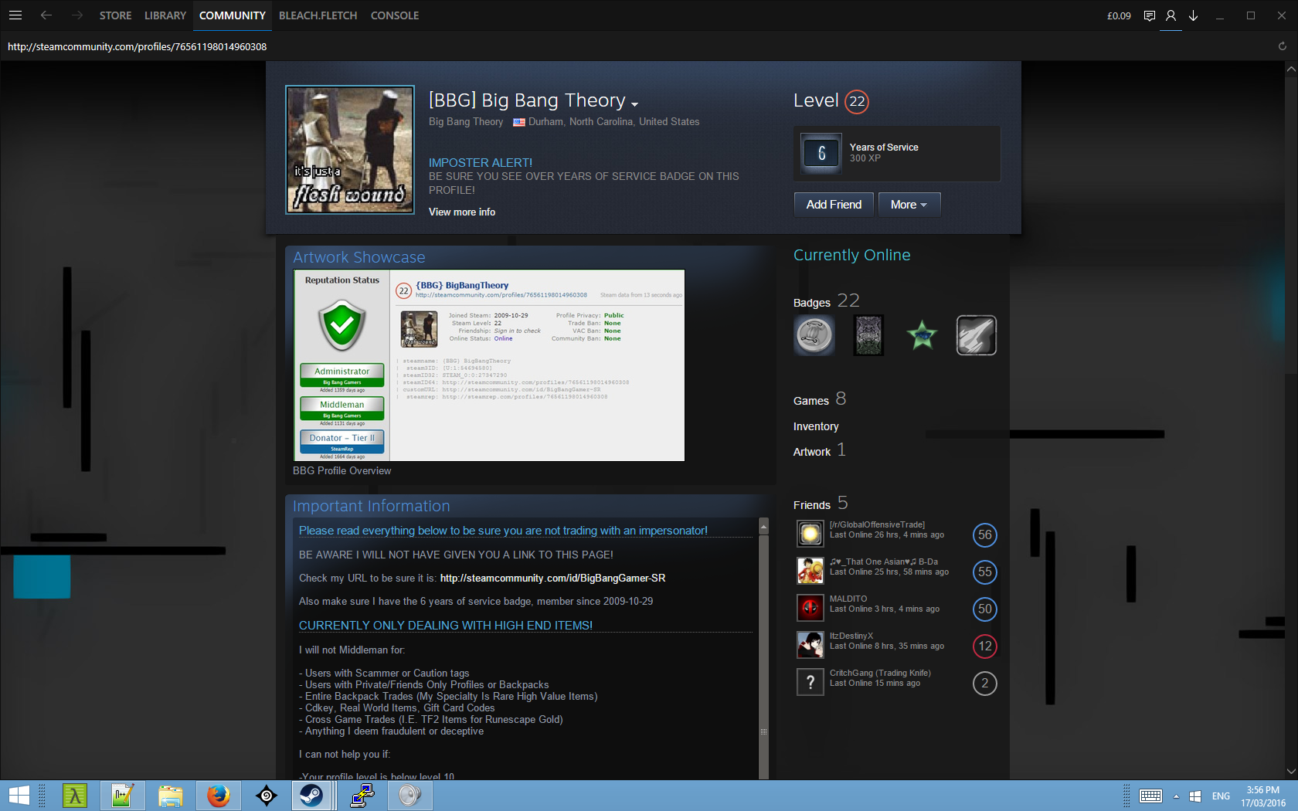Open the chat notifications icon
The image size is (1298, 811).
pyautogui.click(x=1150, y=15)
